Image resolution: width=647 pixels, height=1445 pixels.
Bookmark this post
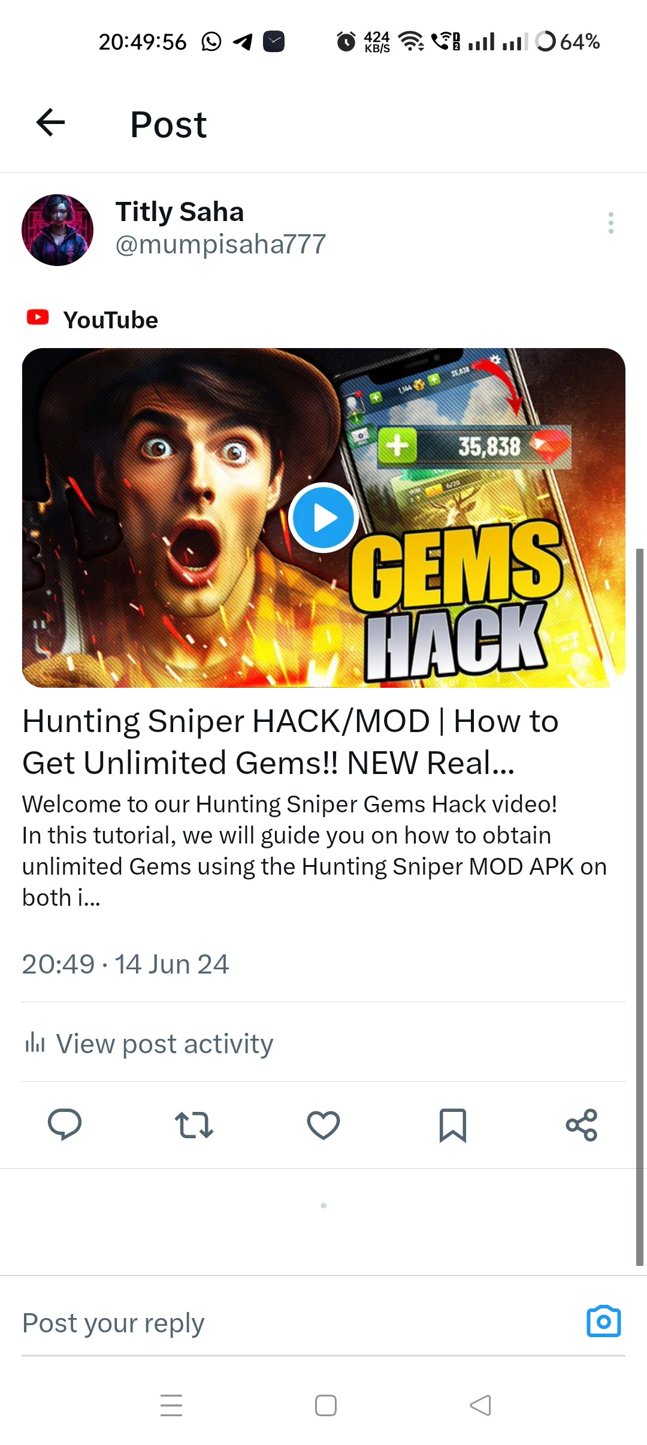coord(453,1125)
